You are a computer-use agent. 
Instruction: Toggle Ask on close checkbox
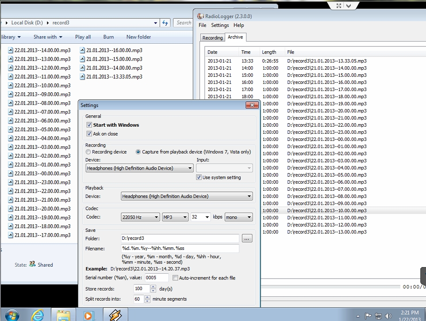[x=89, y=134]
